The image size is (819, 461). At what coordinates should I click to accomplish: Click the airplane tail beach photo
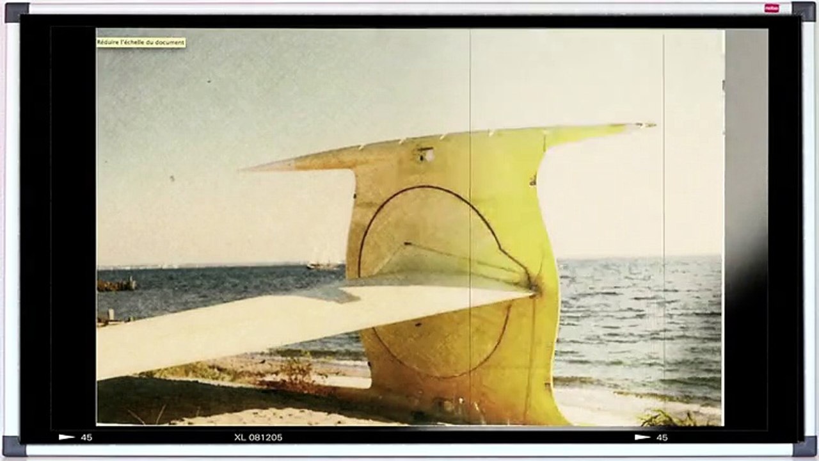[x=410, y=227]
